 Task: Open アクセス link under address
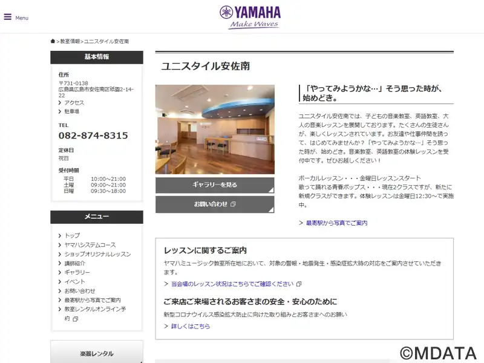click(74, 103)
